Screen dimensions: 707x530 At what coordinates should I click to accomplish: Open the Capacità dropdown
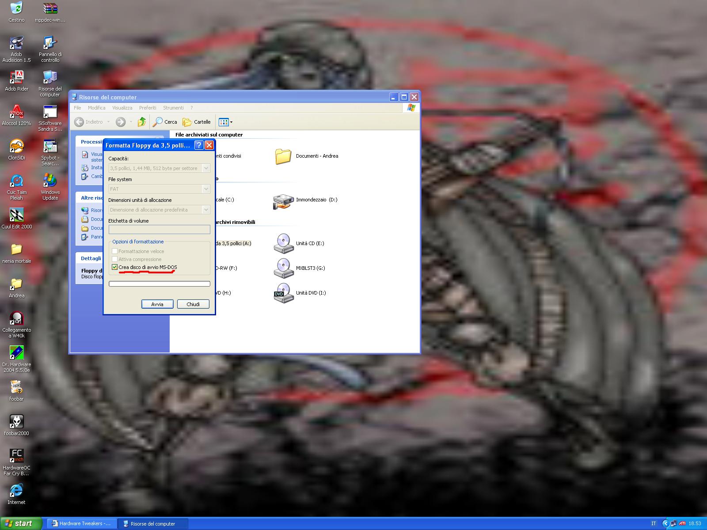click(x=160, y=168)
